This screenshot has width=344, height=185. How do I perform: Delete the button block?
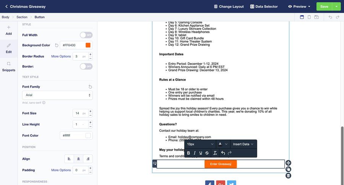pos(288,175)
